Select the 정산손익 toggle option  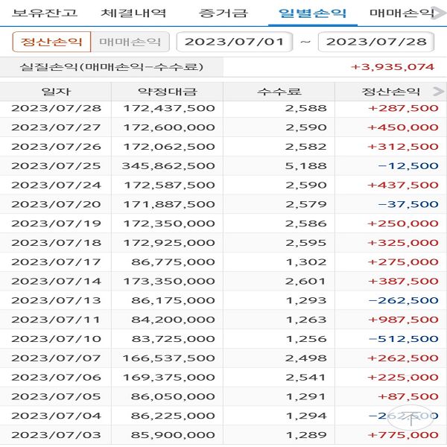[x=51, y=42]
